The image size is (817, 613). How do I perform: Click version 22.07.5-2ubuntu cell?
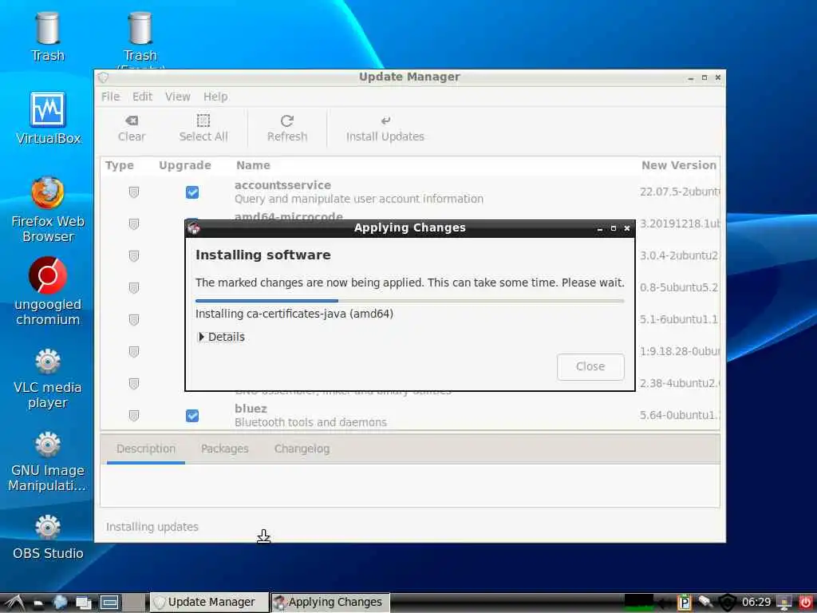[680, 192]
